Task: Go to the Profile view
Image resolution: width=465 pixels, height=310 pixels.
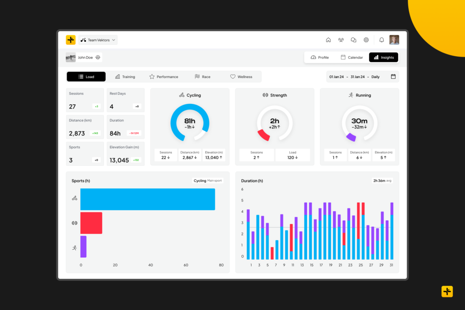Action: [x=320, y=58]
